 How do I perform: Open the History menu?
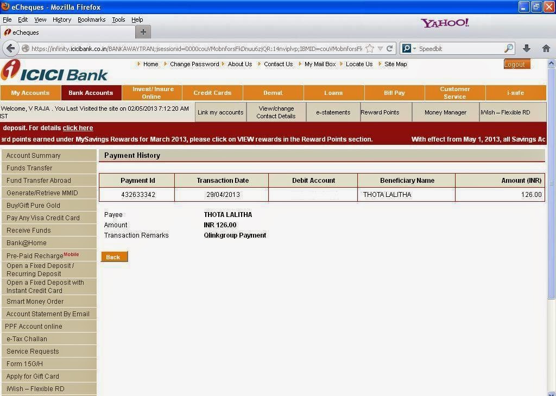62,20
